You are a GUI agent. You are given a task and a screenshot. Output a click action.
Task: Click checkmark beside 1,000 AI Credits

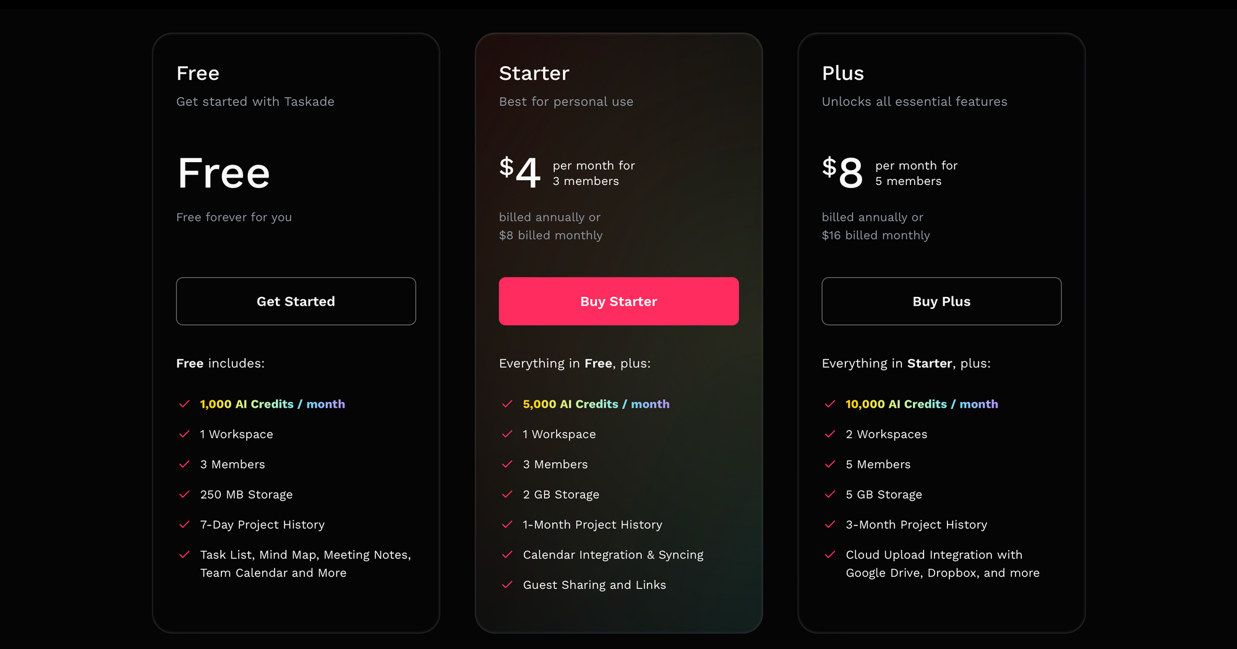tap(184, 404)
